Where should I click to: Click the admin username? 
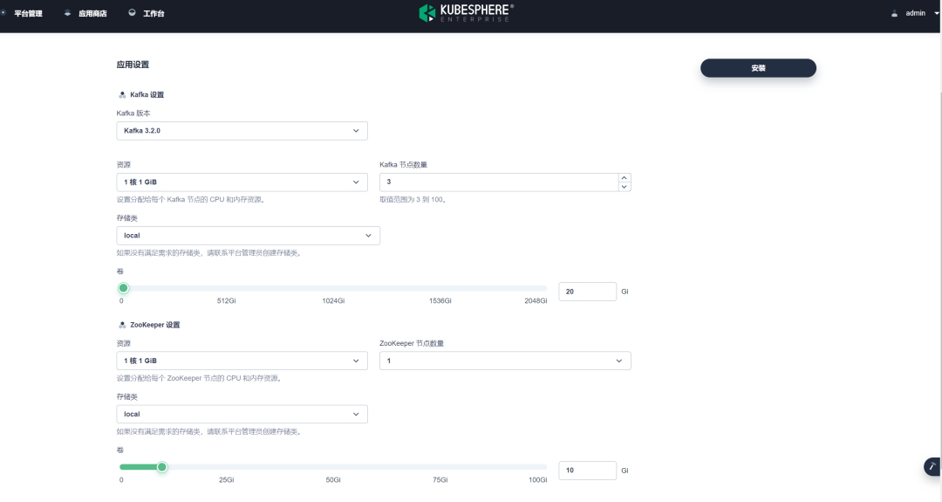pos(916,13)
